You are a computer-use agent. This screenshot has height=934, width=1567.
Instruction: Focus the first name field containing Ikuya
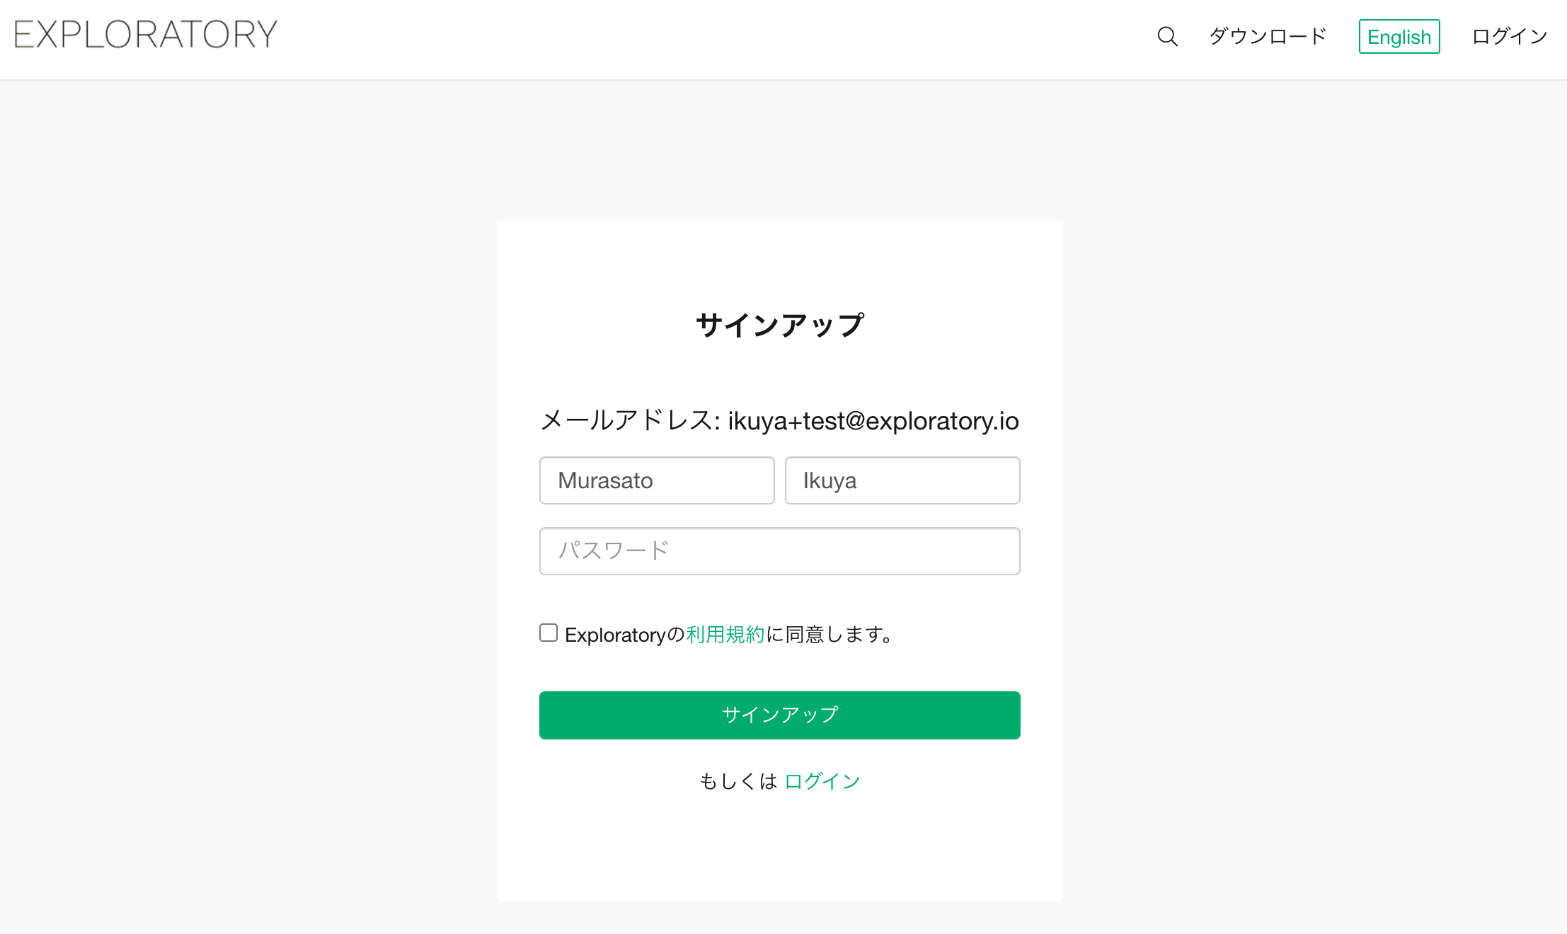click(902, 480)
